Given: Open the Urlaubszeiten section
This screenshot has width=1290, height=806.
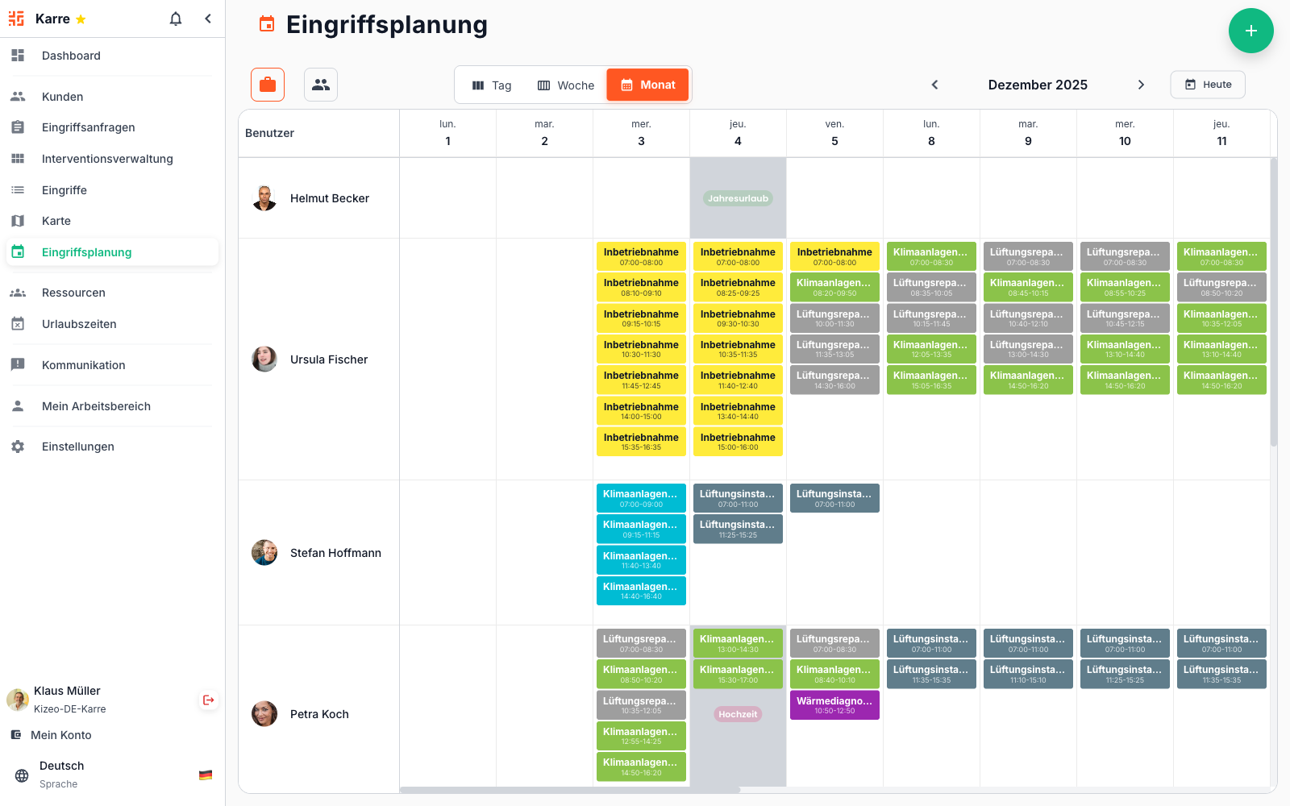Looking at the screenshot, I should click(77, 323).
